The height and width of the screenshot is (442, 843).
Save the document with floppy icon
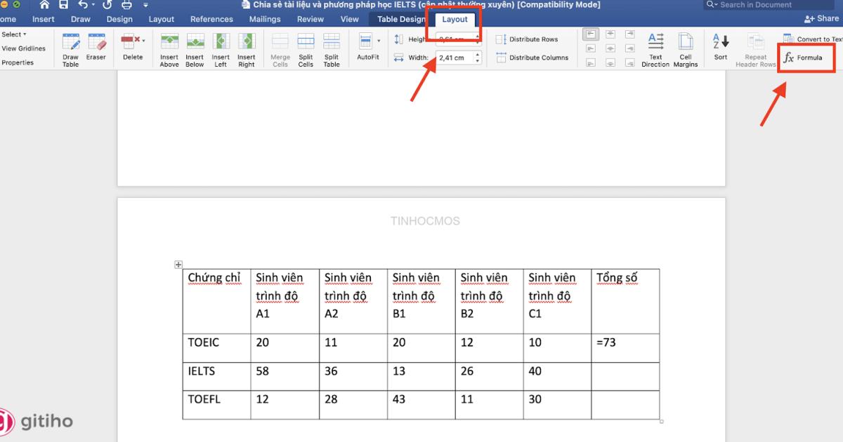click(x=64, y=5)
